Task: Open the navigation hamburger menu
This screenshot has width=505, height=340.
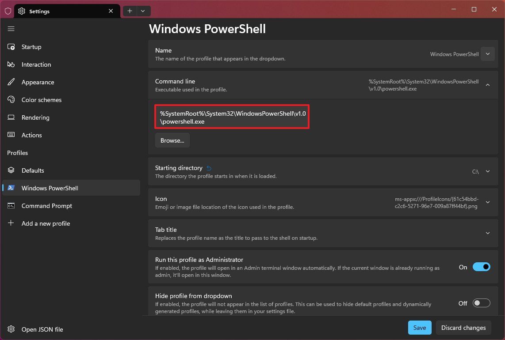Action: coord(11,29)
